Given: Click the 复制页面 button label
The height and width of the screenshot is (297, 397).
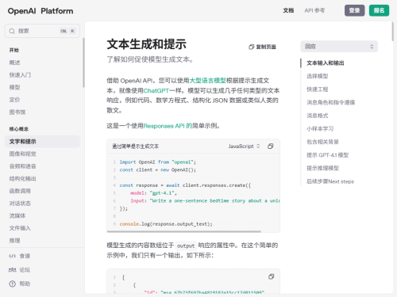Looking at the screenshot, I should click(x=266, y=47).
